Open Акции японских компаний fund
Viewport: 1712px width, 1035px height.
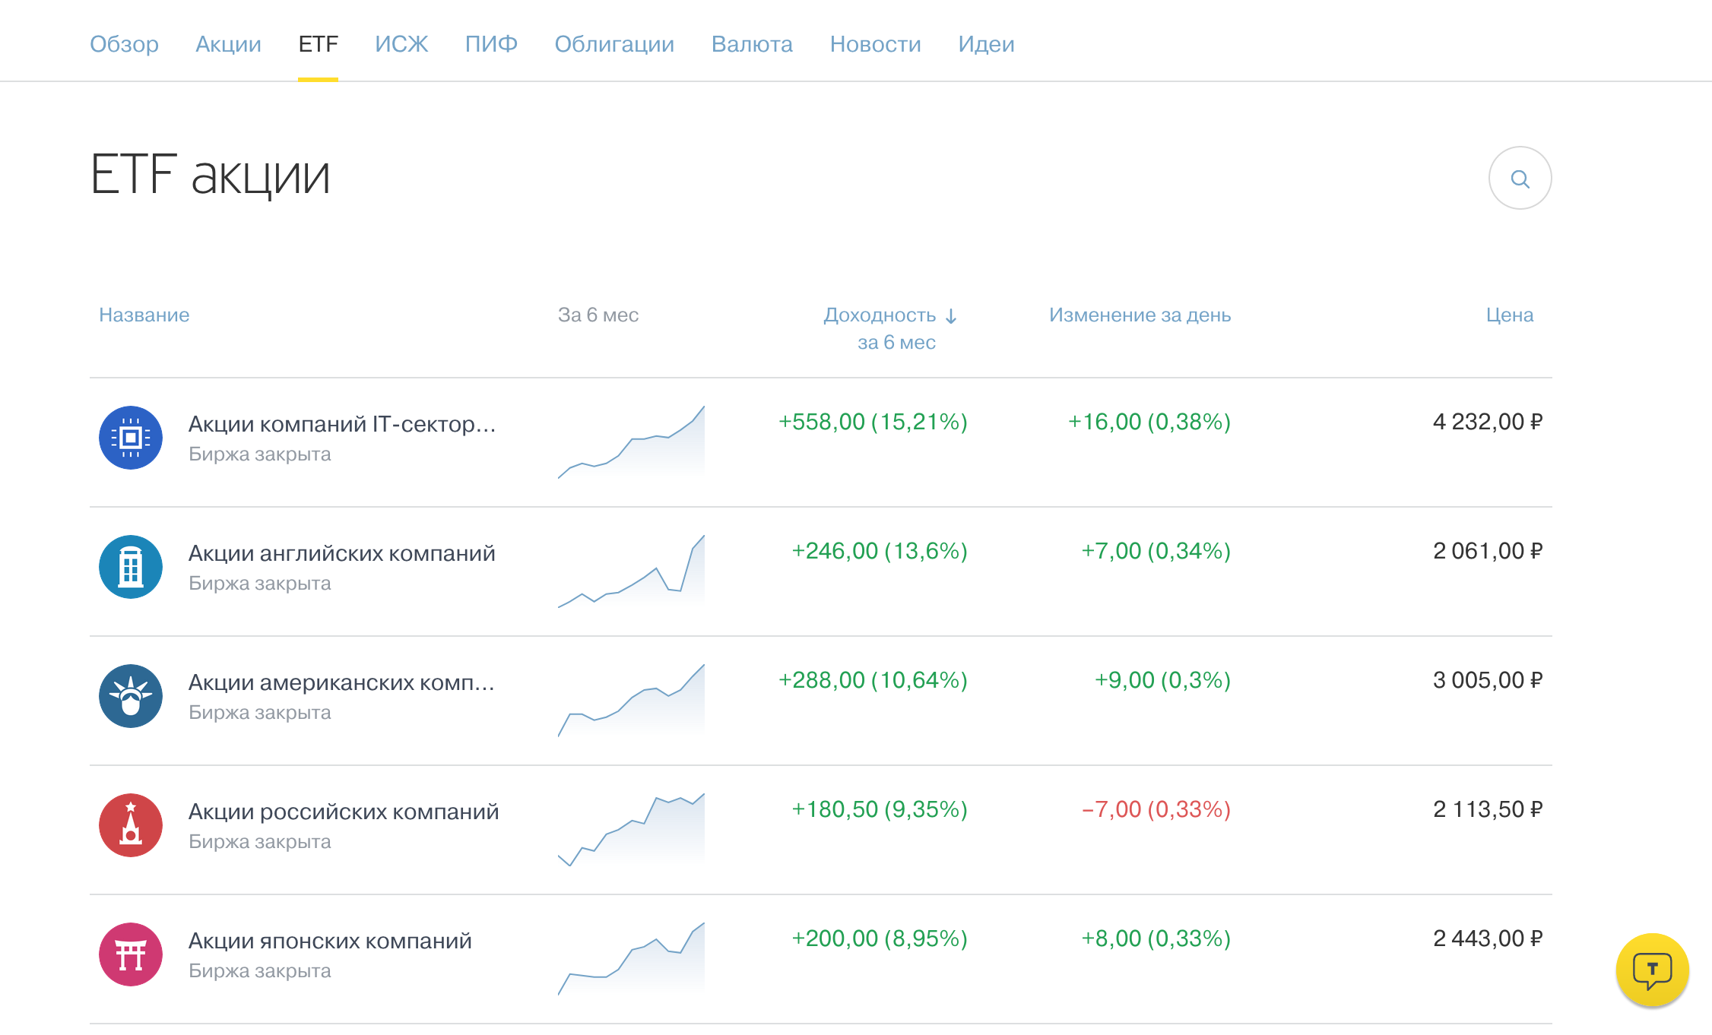click(330, 941)
